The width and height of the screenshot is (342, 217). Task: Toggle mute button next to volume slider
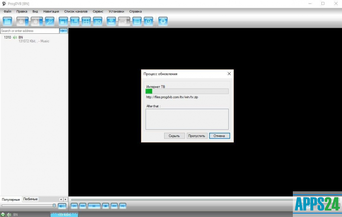tap(62, 206)
